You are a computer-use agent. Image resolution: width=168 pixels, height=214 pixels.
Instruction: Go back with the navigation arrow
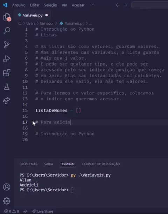pyautogui.click(x=118, y=5)
